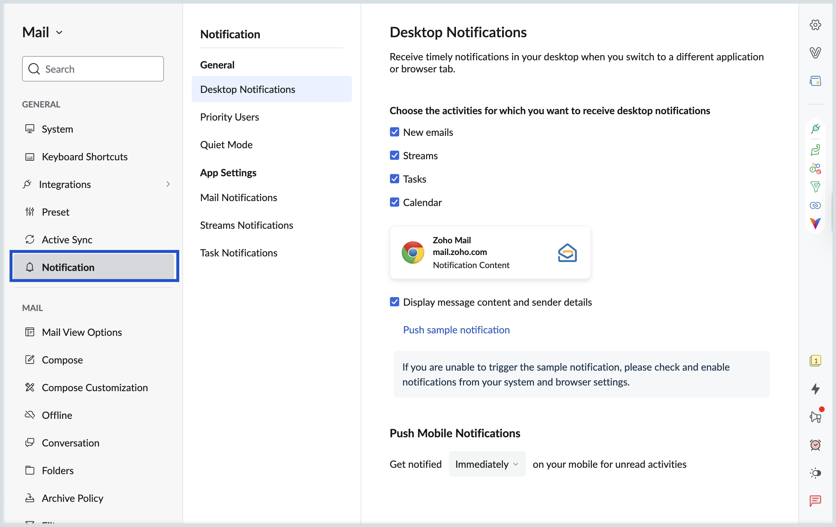Screen dimensions: 836x527
Task: Open the blue wallet icon in right bar
Action: [x=815, y=81]
